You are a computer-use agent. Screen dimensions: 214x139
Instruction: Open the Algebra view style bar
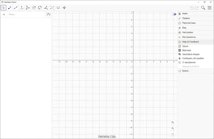click(x=48, y=14)
